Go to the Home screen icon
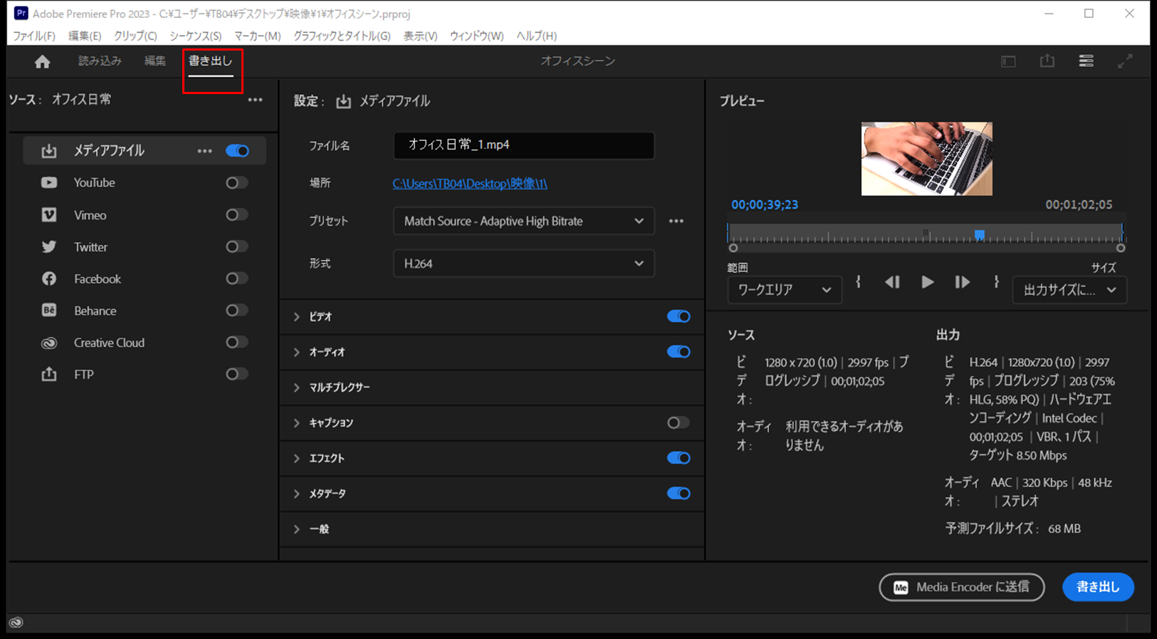 pos(42,62)
